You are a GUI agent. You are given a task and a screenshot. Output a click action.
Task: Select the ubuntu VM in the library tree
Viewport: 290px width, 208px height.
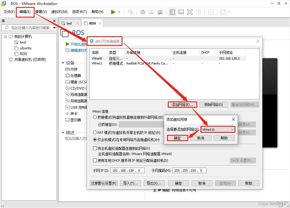pyautogui.click(x=25, y=48)
